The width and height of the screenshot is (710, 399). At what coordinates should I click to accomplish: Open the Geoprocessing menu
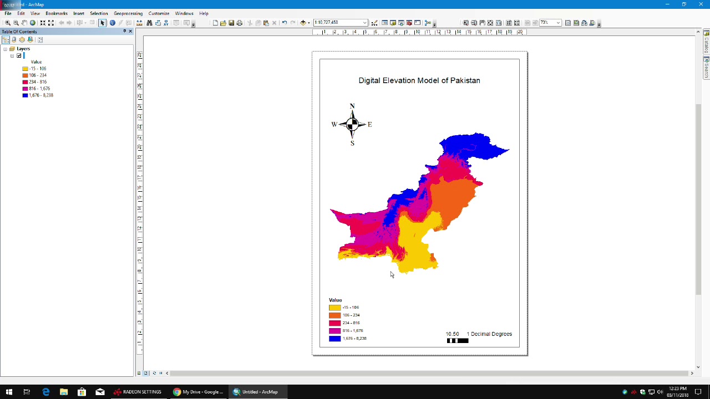pos(128,13)
